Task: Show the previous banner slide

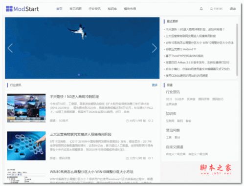Action: [10, 48]
